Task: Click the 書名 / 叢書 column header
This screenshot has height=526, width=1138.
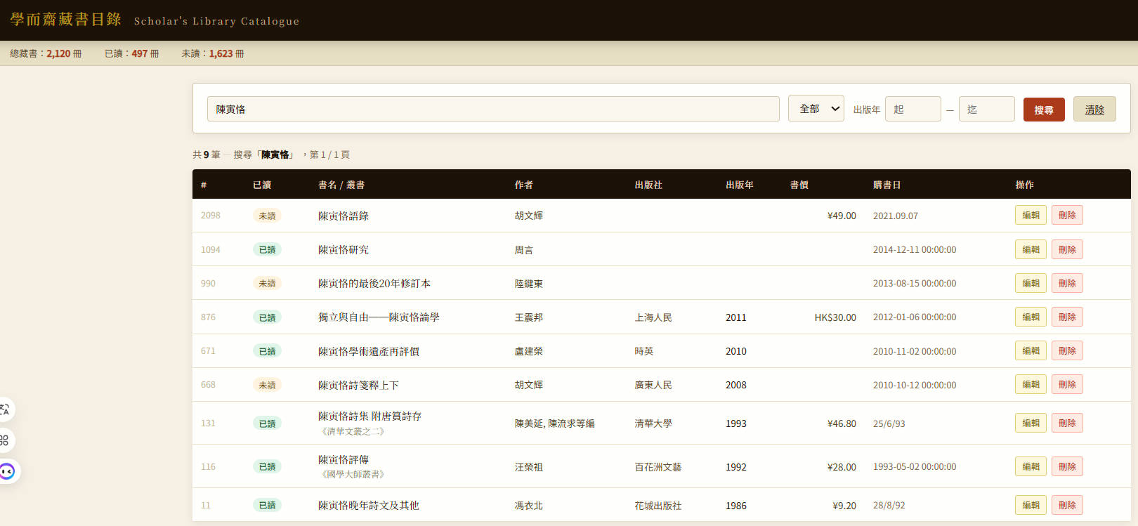Action: [341, 185]
